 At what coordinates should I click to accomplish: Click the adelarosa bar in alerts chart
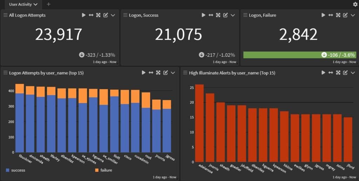(x=199, y=123)
